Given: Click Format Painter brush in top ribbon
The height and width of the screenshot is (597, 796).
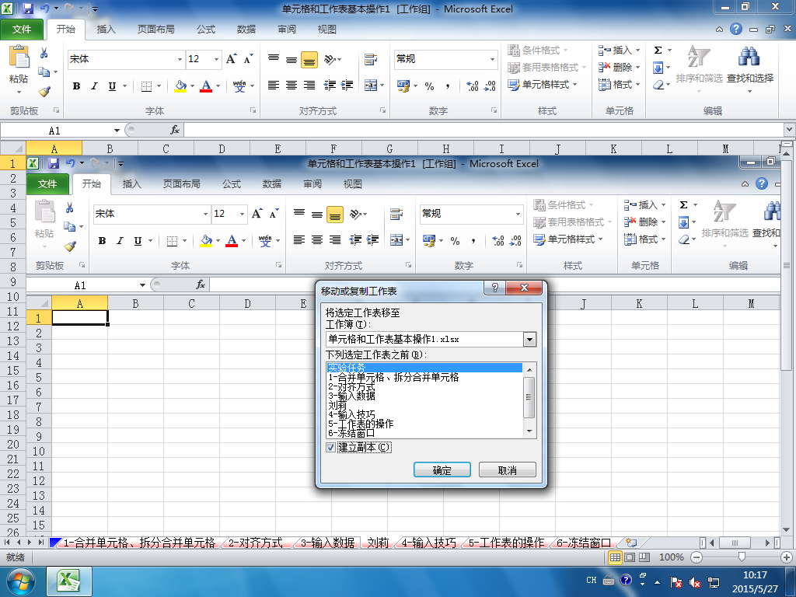Looking at the screenshot, I should pos(44,92).
